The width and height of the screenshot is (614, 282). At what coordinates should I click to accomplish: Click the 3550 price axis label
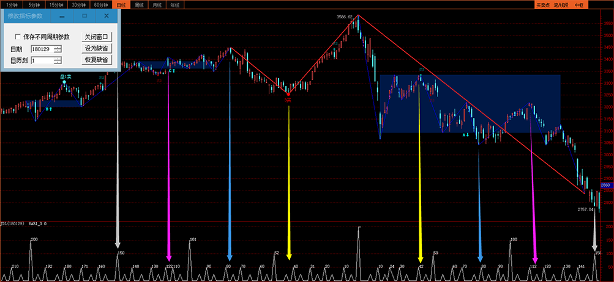(608, 23)
